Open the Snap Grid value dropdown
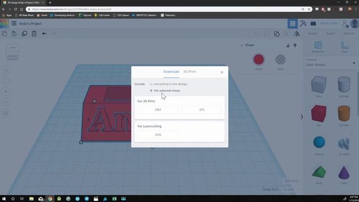 (x=291, y=190)
